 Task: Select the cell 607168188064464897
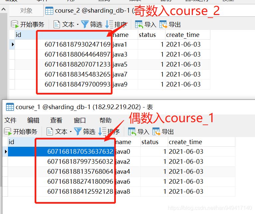63,54
